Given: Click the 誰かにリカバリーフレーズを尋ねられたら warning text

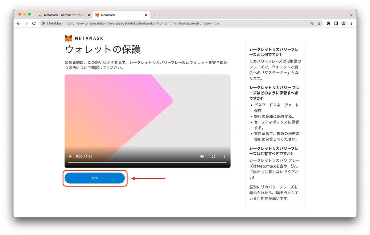Looking at the screenshot, I should coord(274,192).
